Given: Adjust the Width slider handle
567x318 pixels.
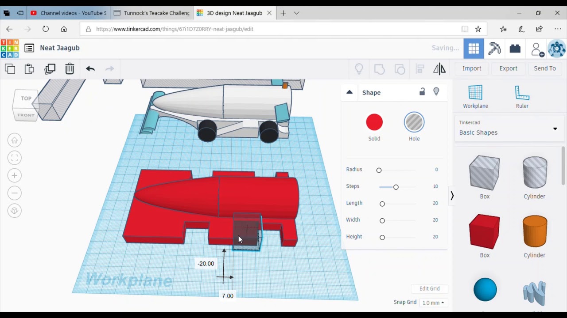Looking at the screenshot, I should [382, 220].
